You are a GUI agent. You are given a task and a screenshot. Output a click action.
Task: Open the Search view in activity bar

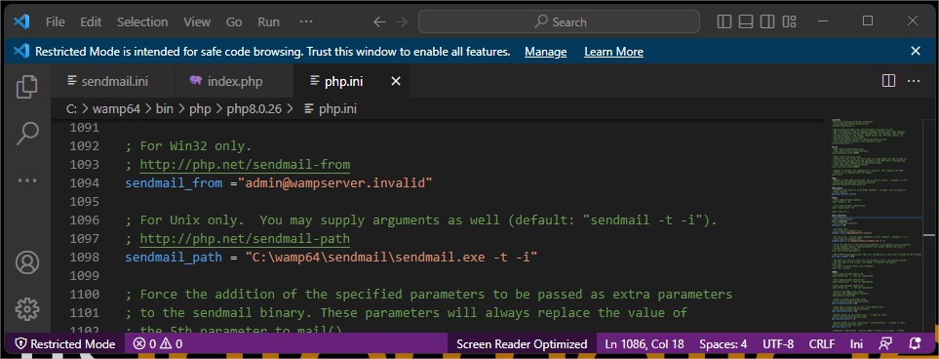click(x=27, y=133)
